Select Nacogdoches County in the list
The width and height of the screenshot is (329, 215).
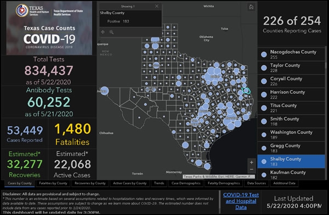click(x=291, y=54)
